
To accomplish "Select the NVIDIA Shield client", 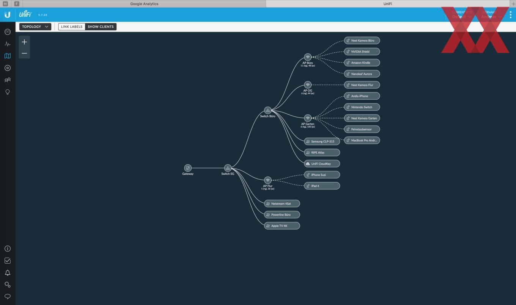I will tap(362, 52).
